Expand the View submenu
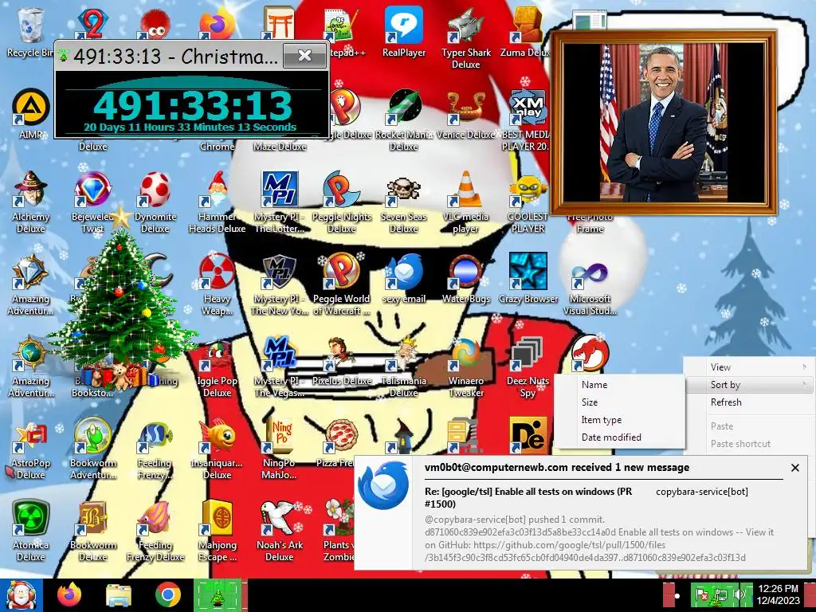Screen dimensions: 816x612 749,367
